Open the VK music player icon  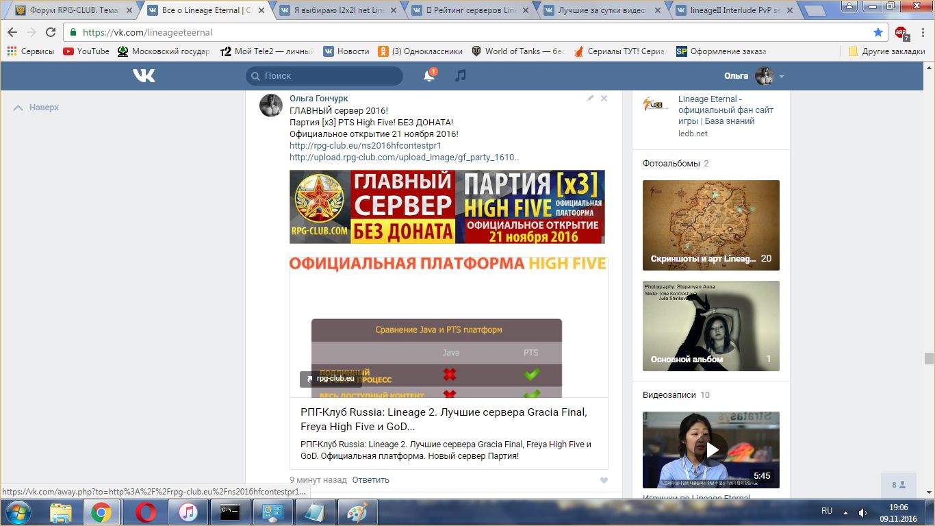[x=461, y=76]
